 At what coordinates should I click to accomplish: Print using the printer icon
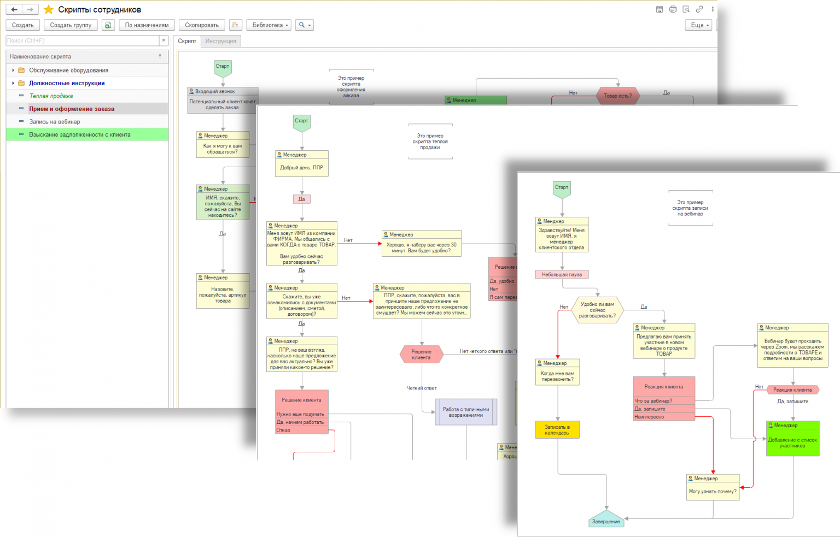673,9
